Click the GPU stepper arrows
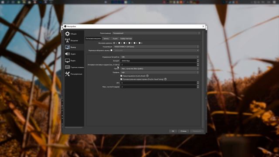 (x=197, y=83)
